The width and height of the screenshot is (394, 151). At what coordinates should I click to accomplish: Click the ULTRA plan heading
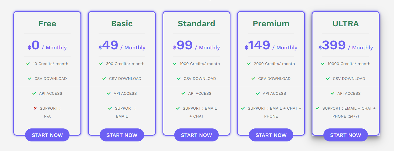[346, 24]
